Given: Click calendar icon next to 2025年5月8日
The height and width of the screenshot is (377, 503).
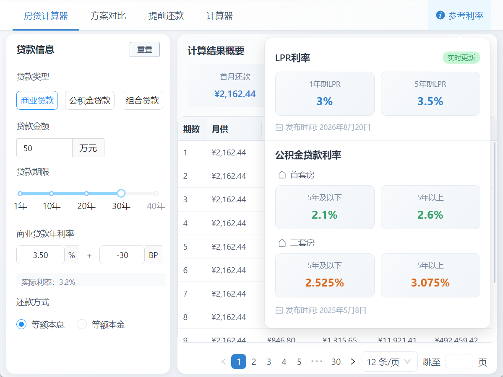Looking at the screenshot, I should (x=279, y=310).
